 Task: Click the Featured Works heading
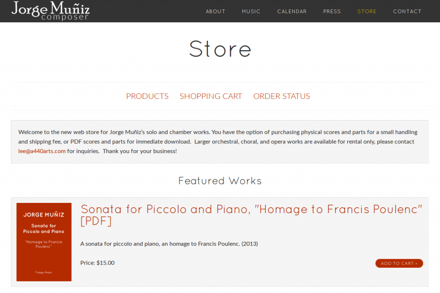pyautogui.click(x=220, y=181)
